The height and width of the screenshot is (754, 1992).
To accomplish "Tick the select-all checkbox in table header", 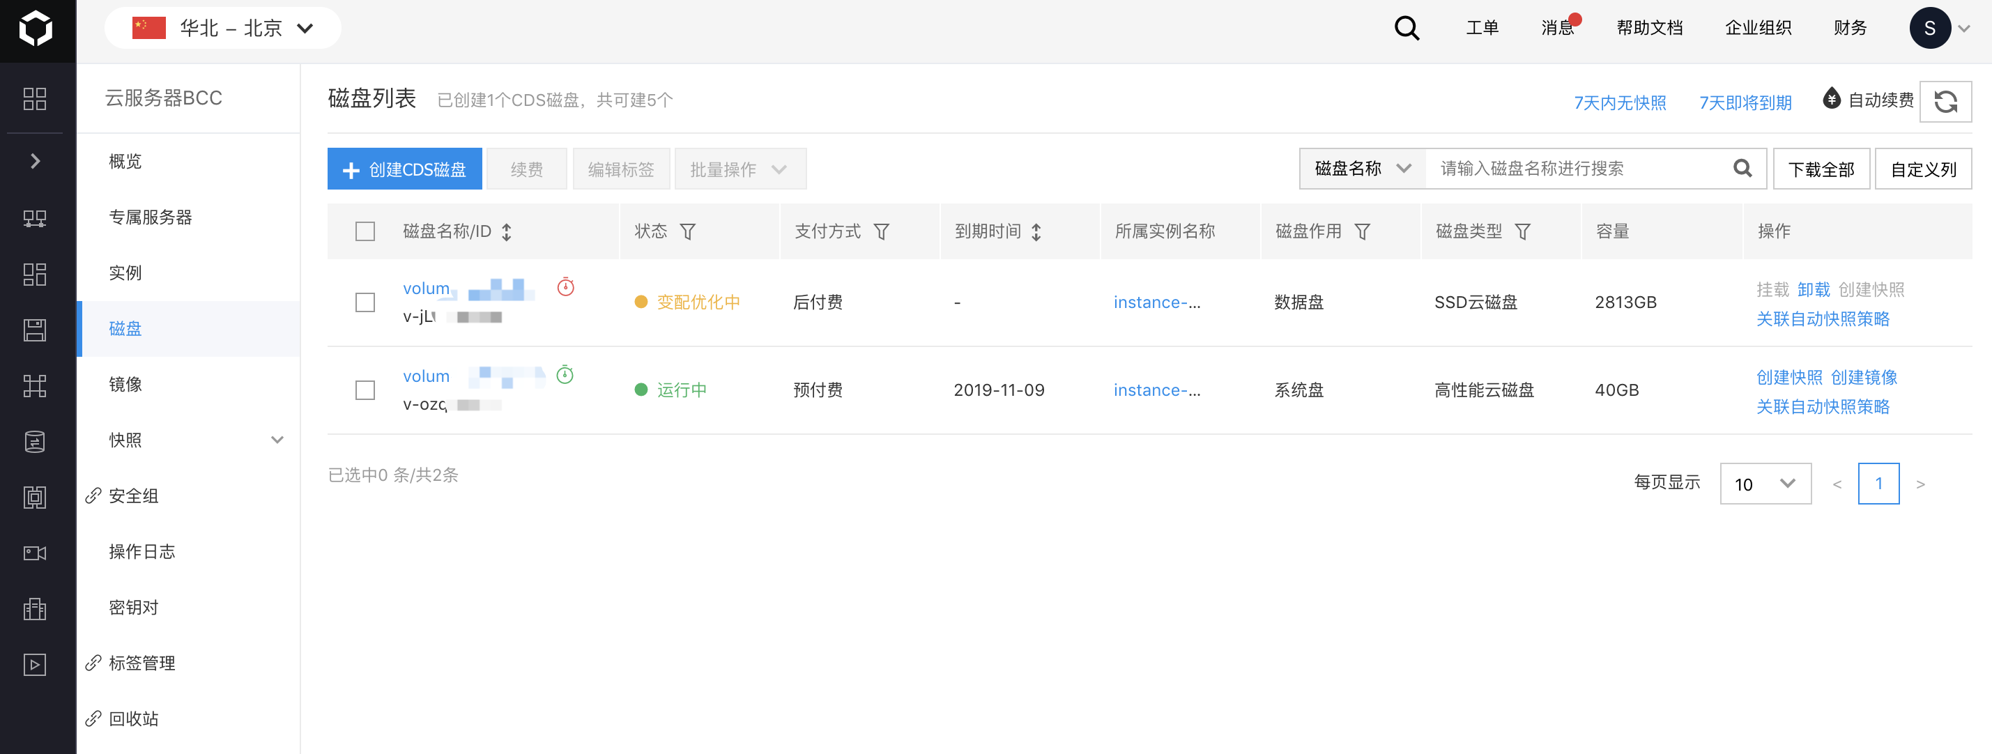I will pyautogui.click(x=365, y=231).
